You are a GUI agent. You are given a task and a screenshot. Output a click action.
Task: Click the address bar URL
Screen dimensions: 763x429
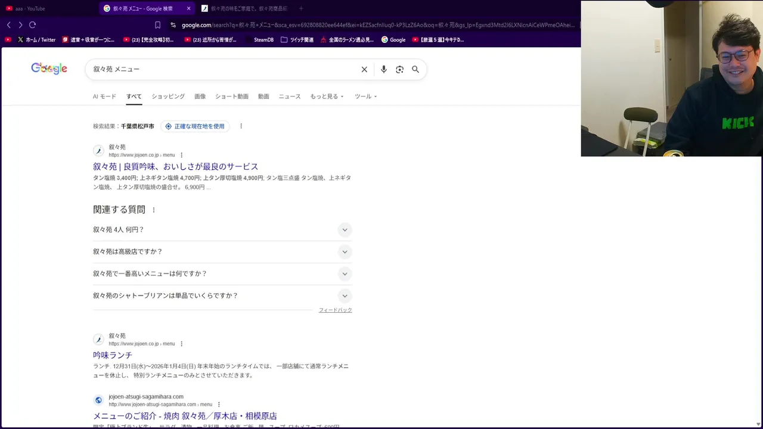378,25
